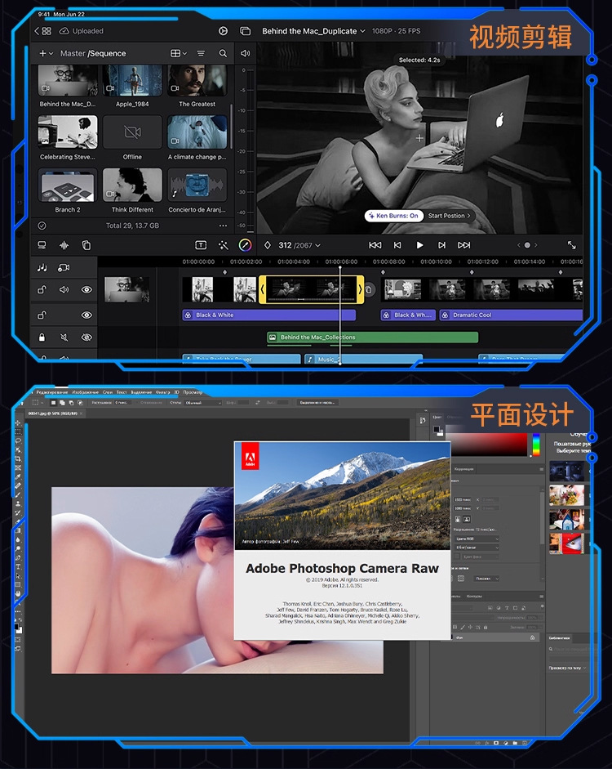This screenshot has height=769, width=612.
Task: Click the browser checkmark circle icon
Action: pos(42,226)
